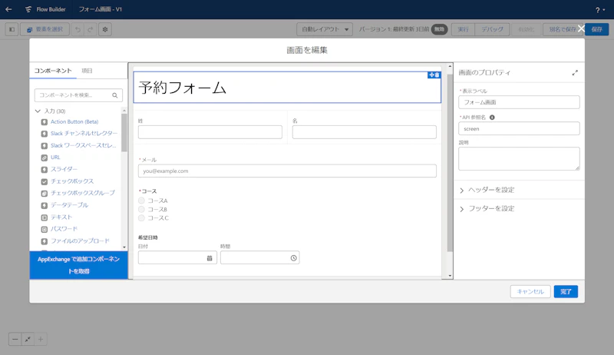Click the info icon beside API参照名
Image resolution: width=614 pixels, height=355 pixels.
(492, 117)
